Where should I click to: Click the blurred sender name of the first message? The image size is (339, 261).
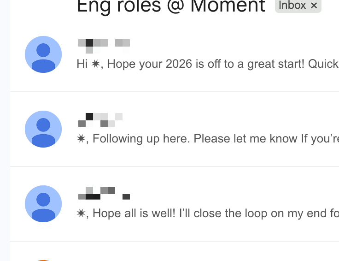(x=104, y=44)
